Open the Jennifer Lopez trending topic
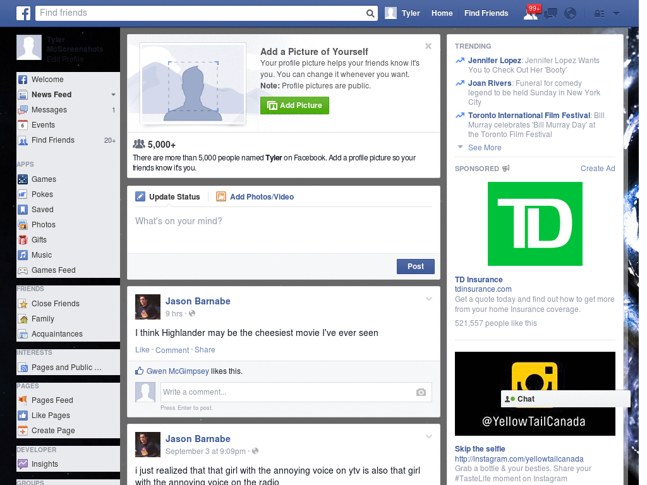Image resolution: width=647 pixels, height=485 pixels. 494,61
